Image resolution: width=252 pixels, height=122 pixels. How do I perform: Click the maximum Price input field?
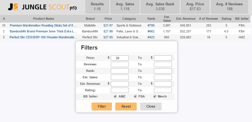click(x=163, y=58)
